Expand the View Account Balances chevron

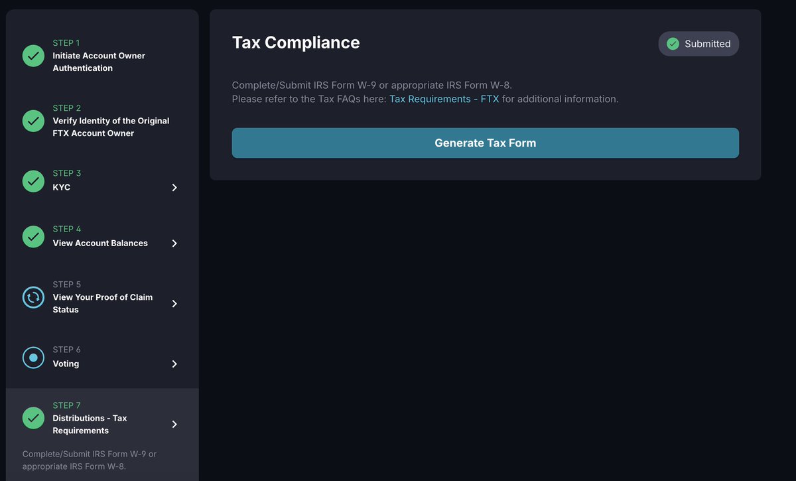[174, 243]
